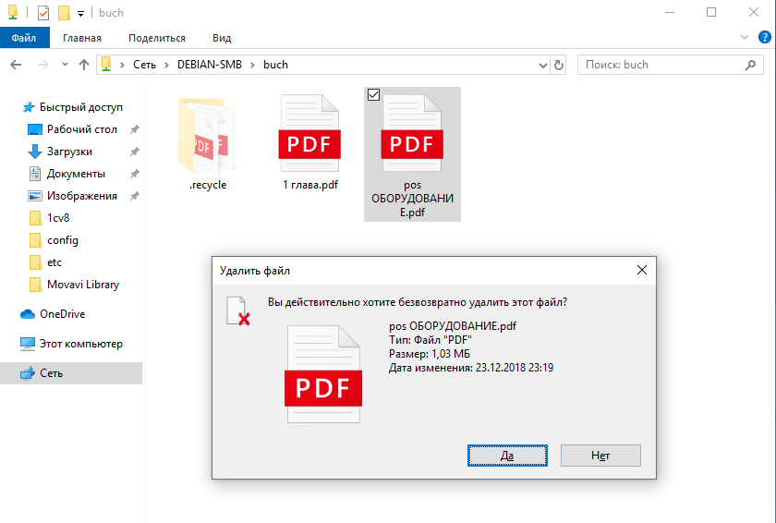Open the recent locations dropdown
Image resolution: width=776 pixels, height=523 pixels.
point(65,65)
